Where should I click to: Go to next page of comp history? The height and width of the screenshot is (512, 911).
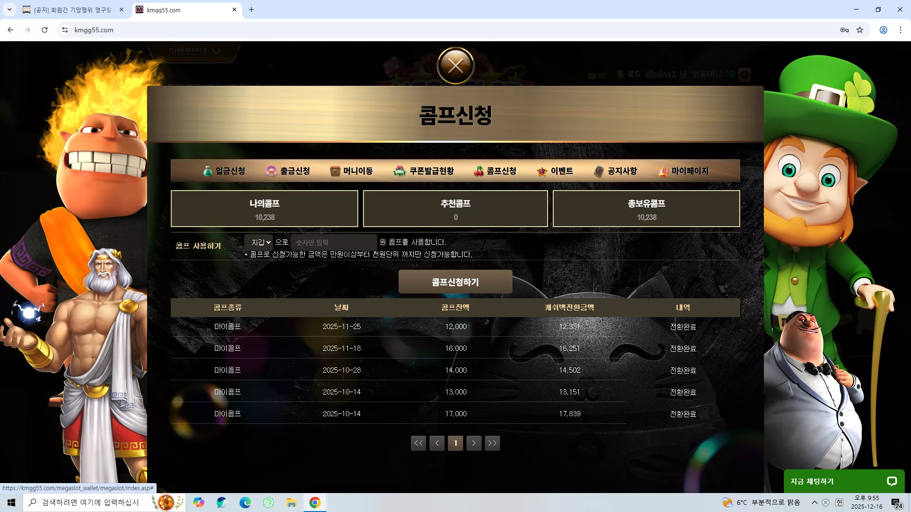coord(474,443)
